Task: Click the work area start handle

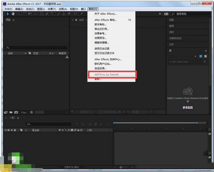Action: point(114,123)
